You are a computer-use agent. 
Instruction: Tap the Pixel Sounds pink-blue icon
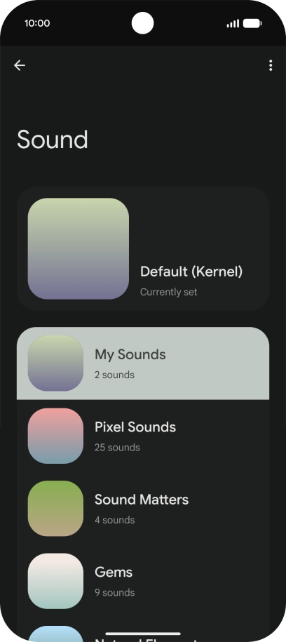(x=55, y=436)
